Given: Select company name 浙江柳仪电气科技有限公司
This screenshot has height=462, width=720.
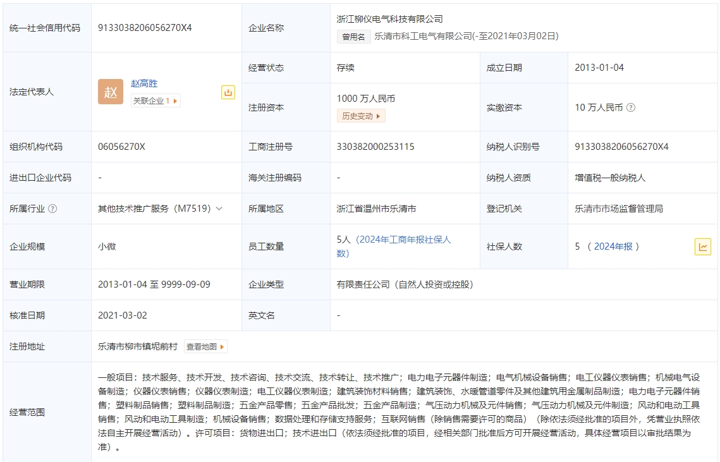Looking at the screenshot, I should tap(389, 19).
